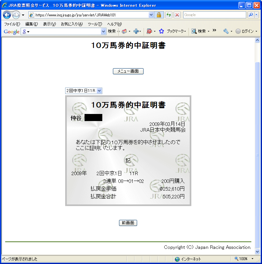
Task: Click the インターネット zone status icon
Action: click(177, 259)
